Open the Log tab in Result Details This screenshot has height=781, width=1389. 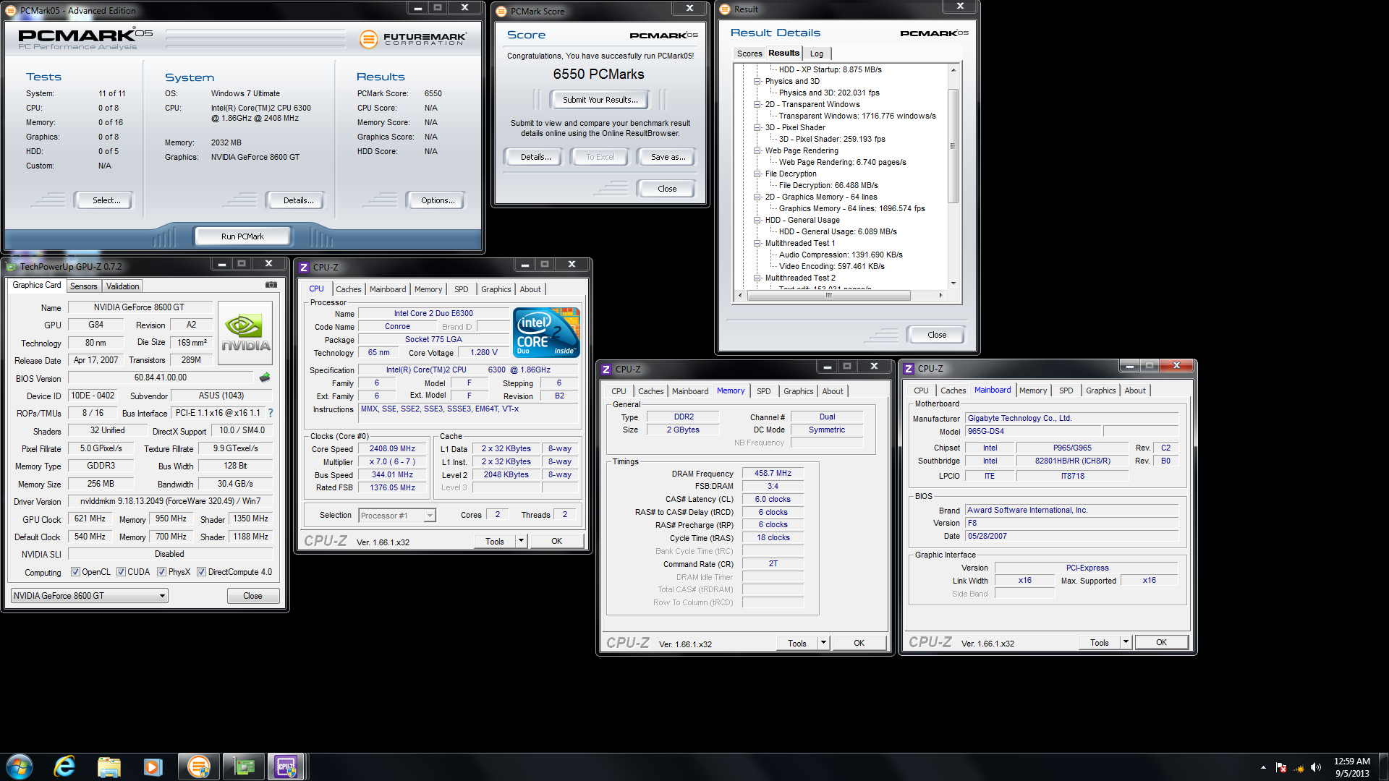817,54
